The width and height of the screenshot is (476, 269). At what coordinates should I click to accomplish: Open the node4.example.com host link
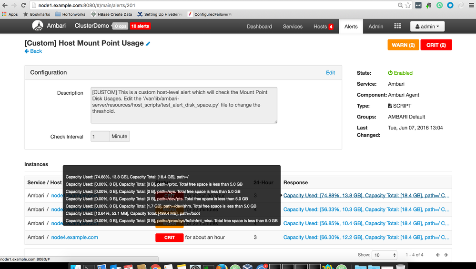75,237
